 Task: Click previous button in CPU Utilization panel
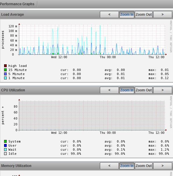coord(109,90)
